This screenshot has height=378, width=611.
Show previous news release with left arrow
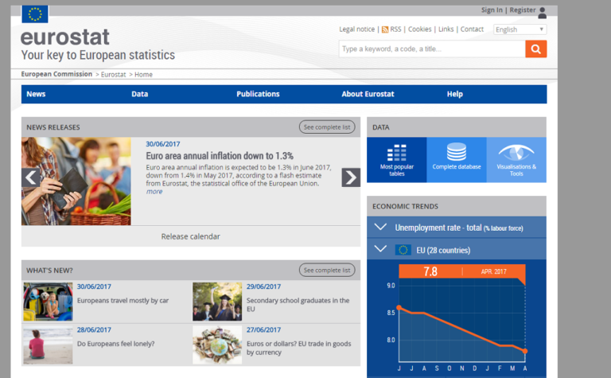31,177
